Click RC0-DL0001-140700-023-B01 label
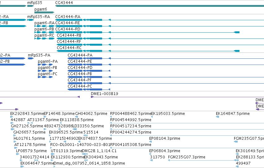 click(80, 145)
